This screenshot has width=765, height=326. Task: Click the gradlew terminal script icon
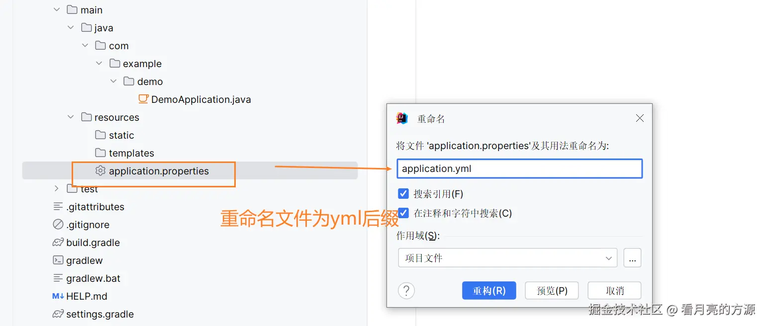(58, 260)
